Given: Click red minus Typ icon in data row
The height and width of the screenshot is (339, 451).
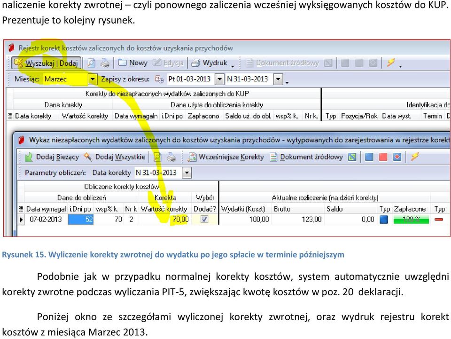Looking at the screenshot, I should pos(439,220).
